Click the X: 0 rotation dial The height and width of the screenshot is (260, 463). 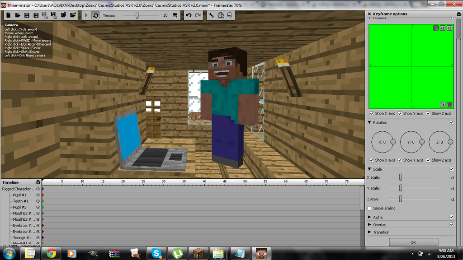383,142
